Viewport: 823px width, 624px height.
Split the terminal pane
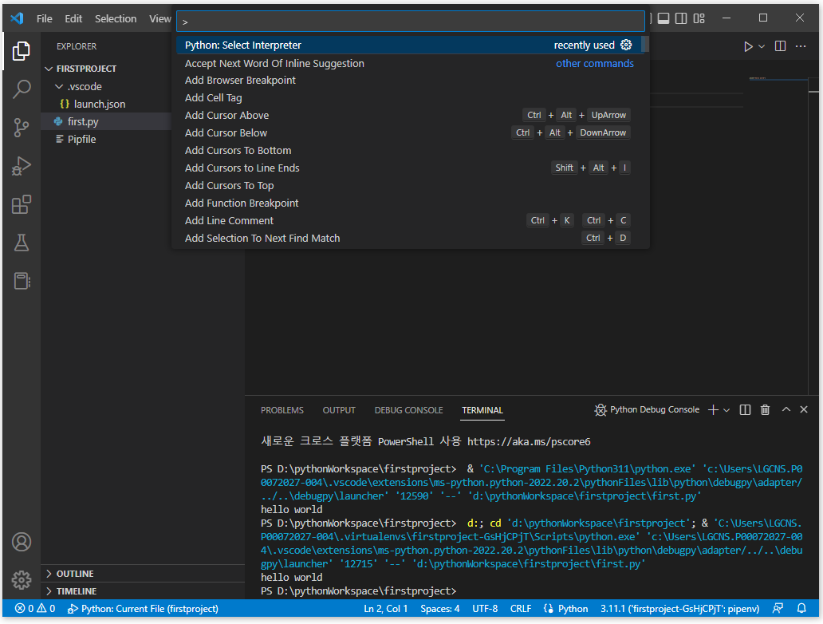[745, 409]
